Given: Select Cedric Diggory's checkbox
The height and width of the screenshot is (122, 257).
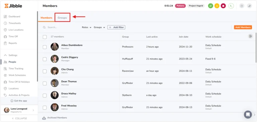Looking at the screenshot, I should pos(45,59).
